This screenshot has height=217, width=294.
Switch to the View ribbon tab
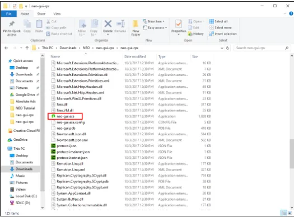[57, 13]
